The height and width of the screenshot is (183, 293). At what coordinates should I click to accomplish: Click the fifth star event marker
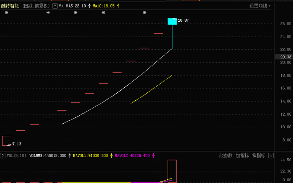[x=145, y=13]
